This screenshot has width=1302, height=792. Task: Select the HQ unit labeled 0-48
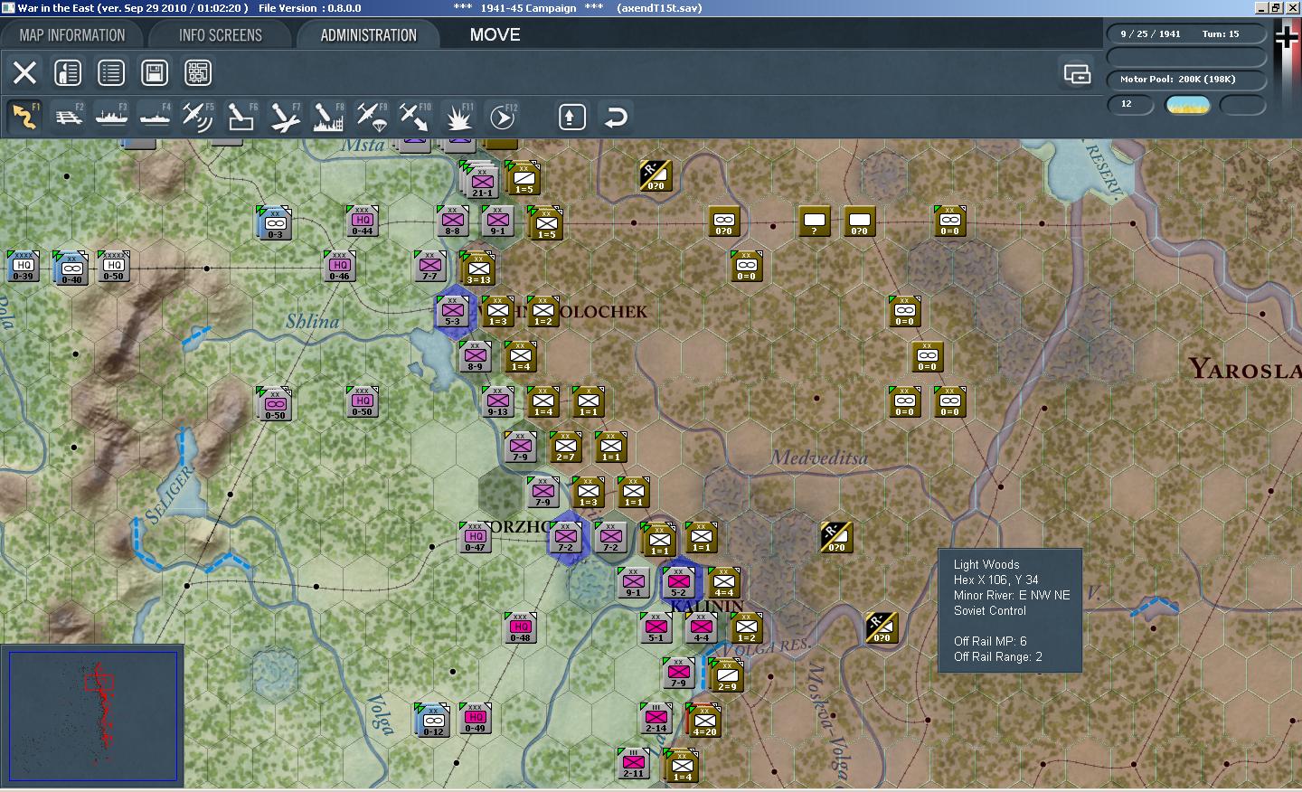click(x=521, y=628)
